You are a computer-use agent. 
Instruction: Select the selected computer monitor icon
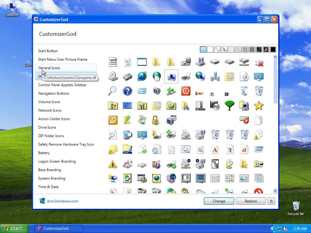[171, 76]
